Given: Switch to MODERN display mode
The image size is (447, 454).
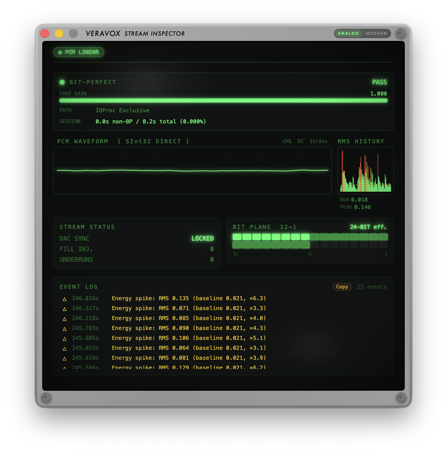Looking at the screenshot, I should (376, 33).
